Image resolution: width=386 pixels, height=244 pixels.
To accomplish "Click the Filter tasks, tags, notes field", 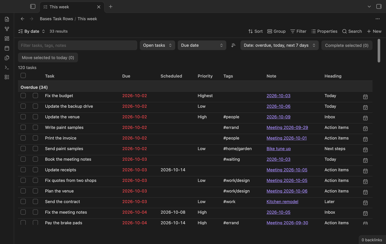I will click(x=78, y=45).
